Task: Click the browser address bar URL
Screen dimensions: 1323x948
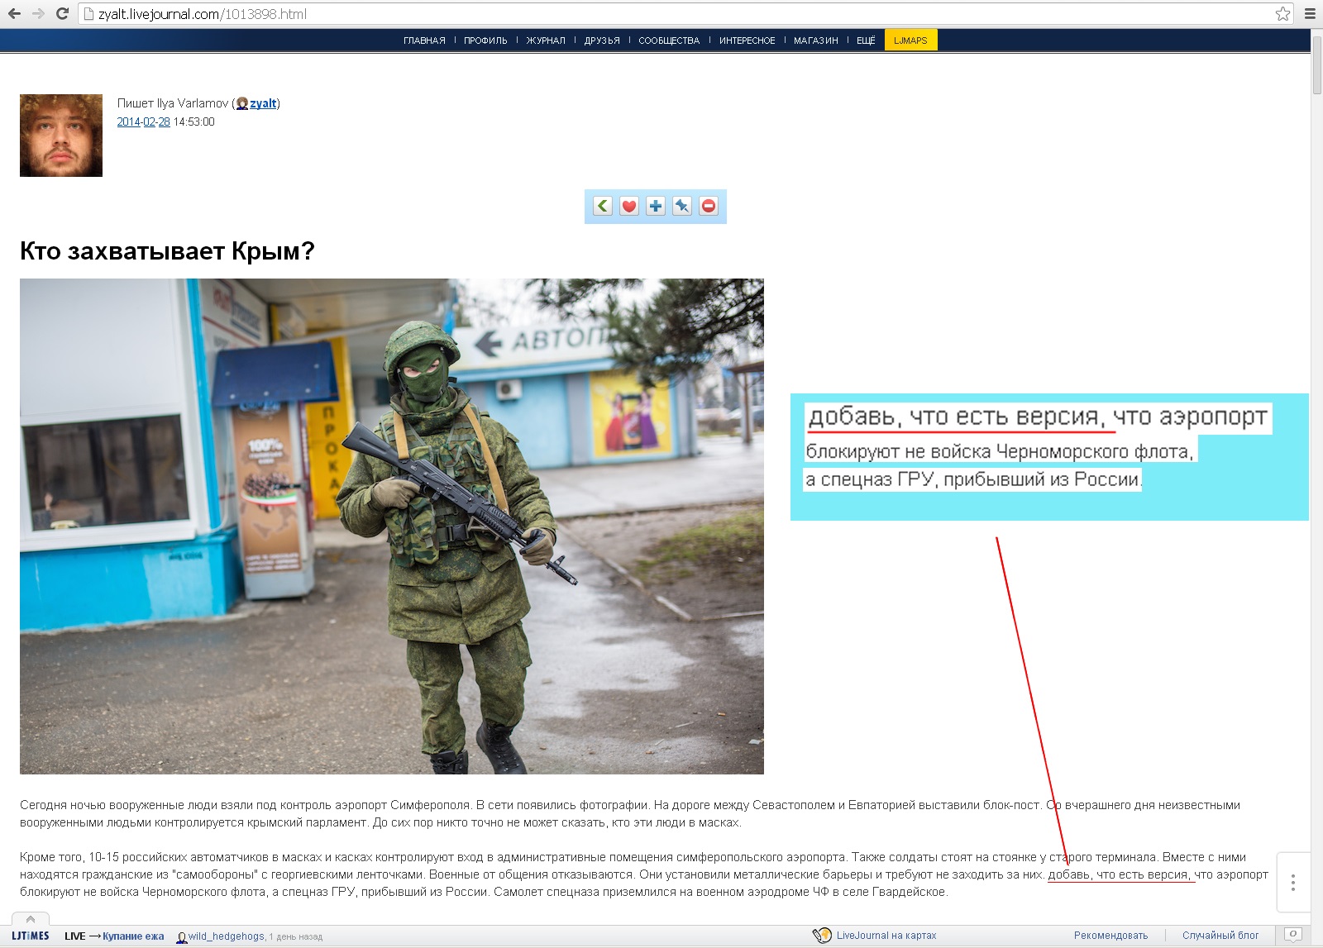Action: (x=203, y=14)
